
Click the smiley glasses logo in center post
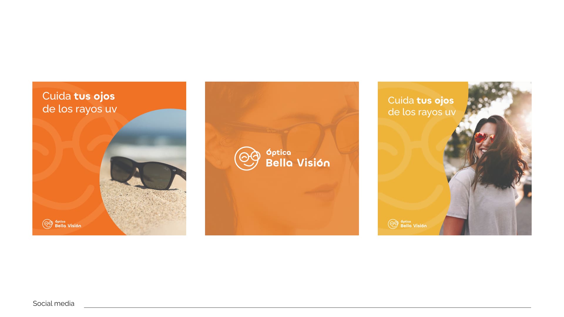[247, 158]
